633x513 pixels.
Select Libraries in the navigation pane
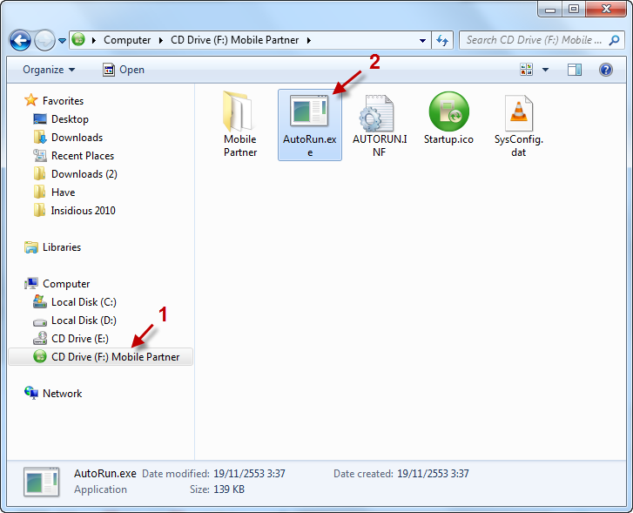tap(62, 247)
